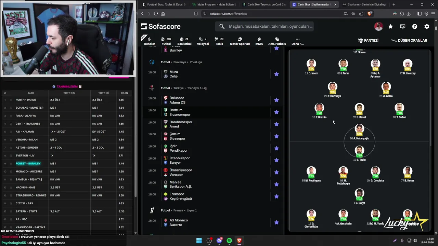Open browser downloads icon

coord(409,14)
